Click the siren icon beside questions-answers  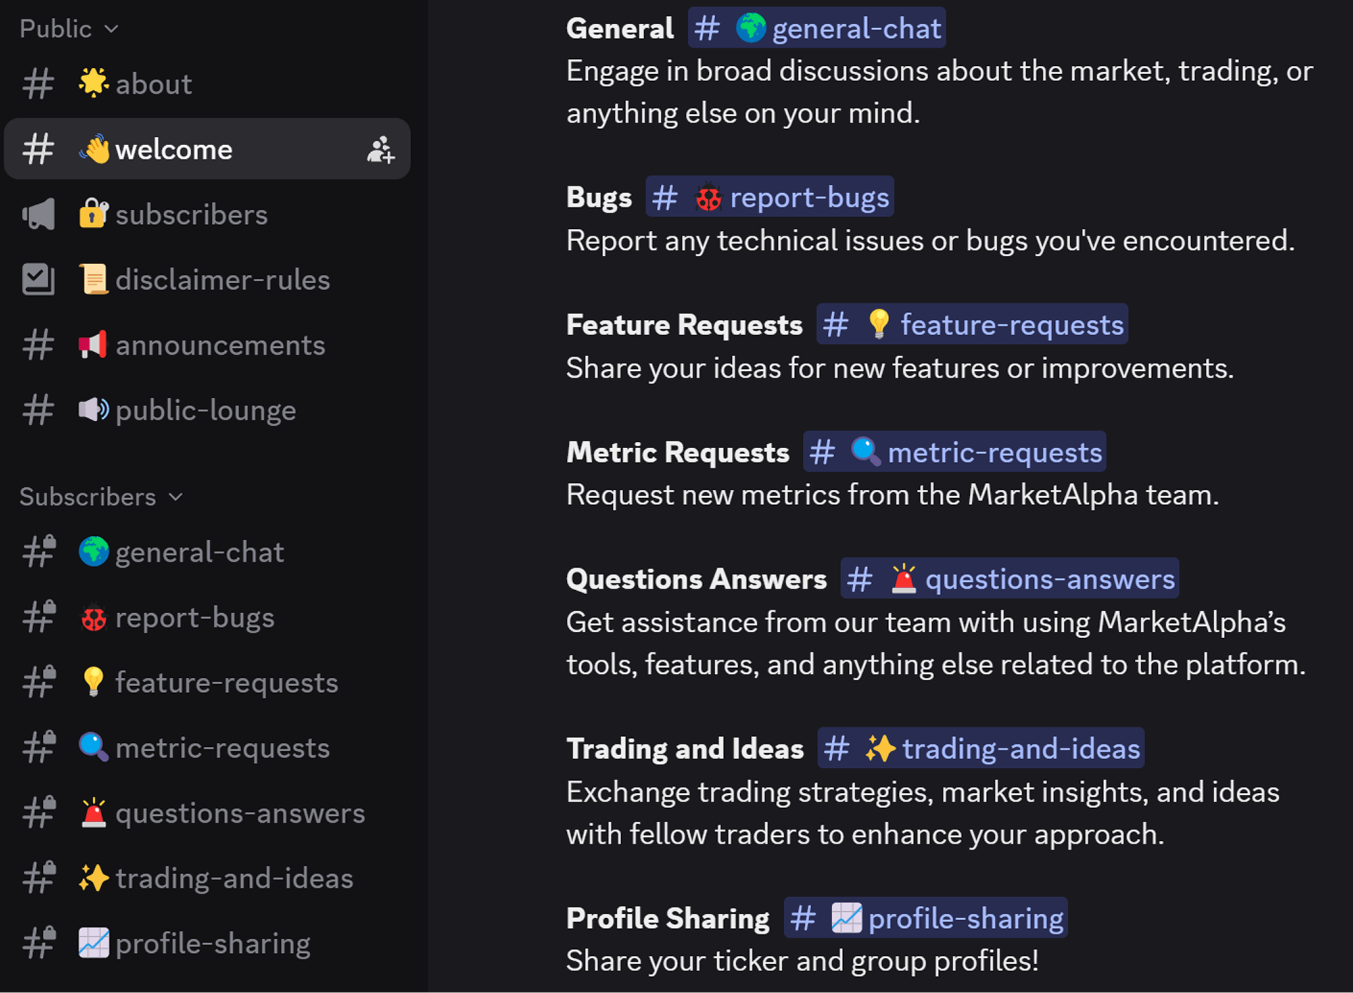click(95, 813)
